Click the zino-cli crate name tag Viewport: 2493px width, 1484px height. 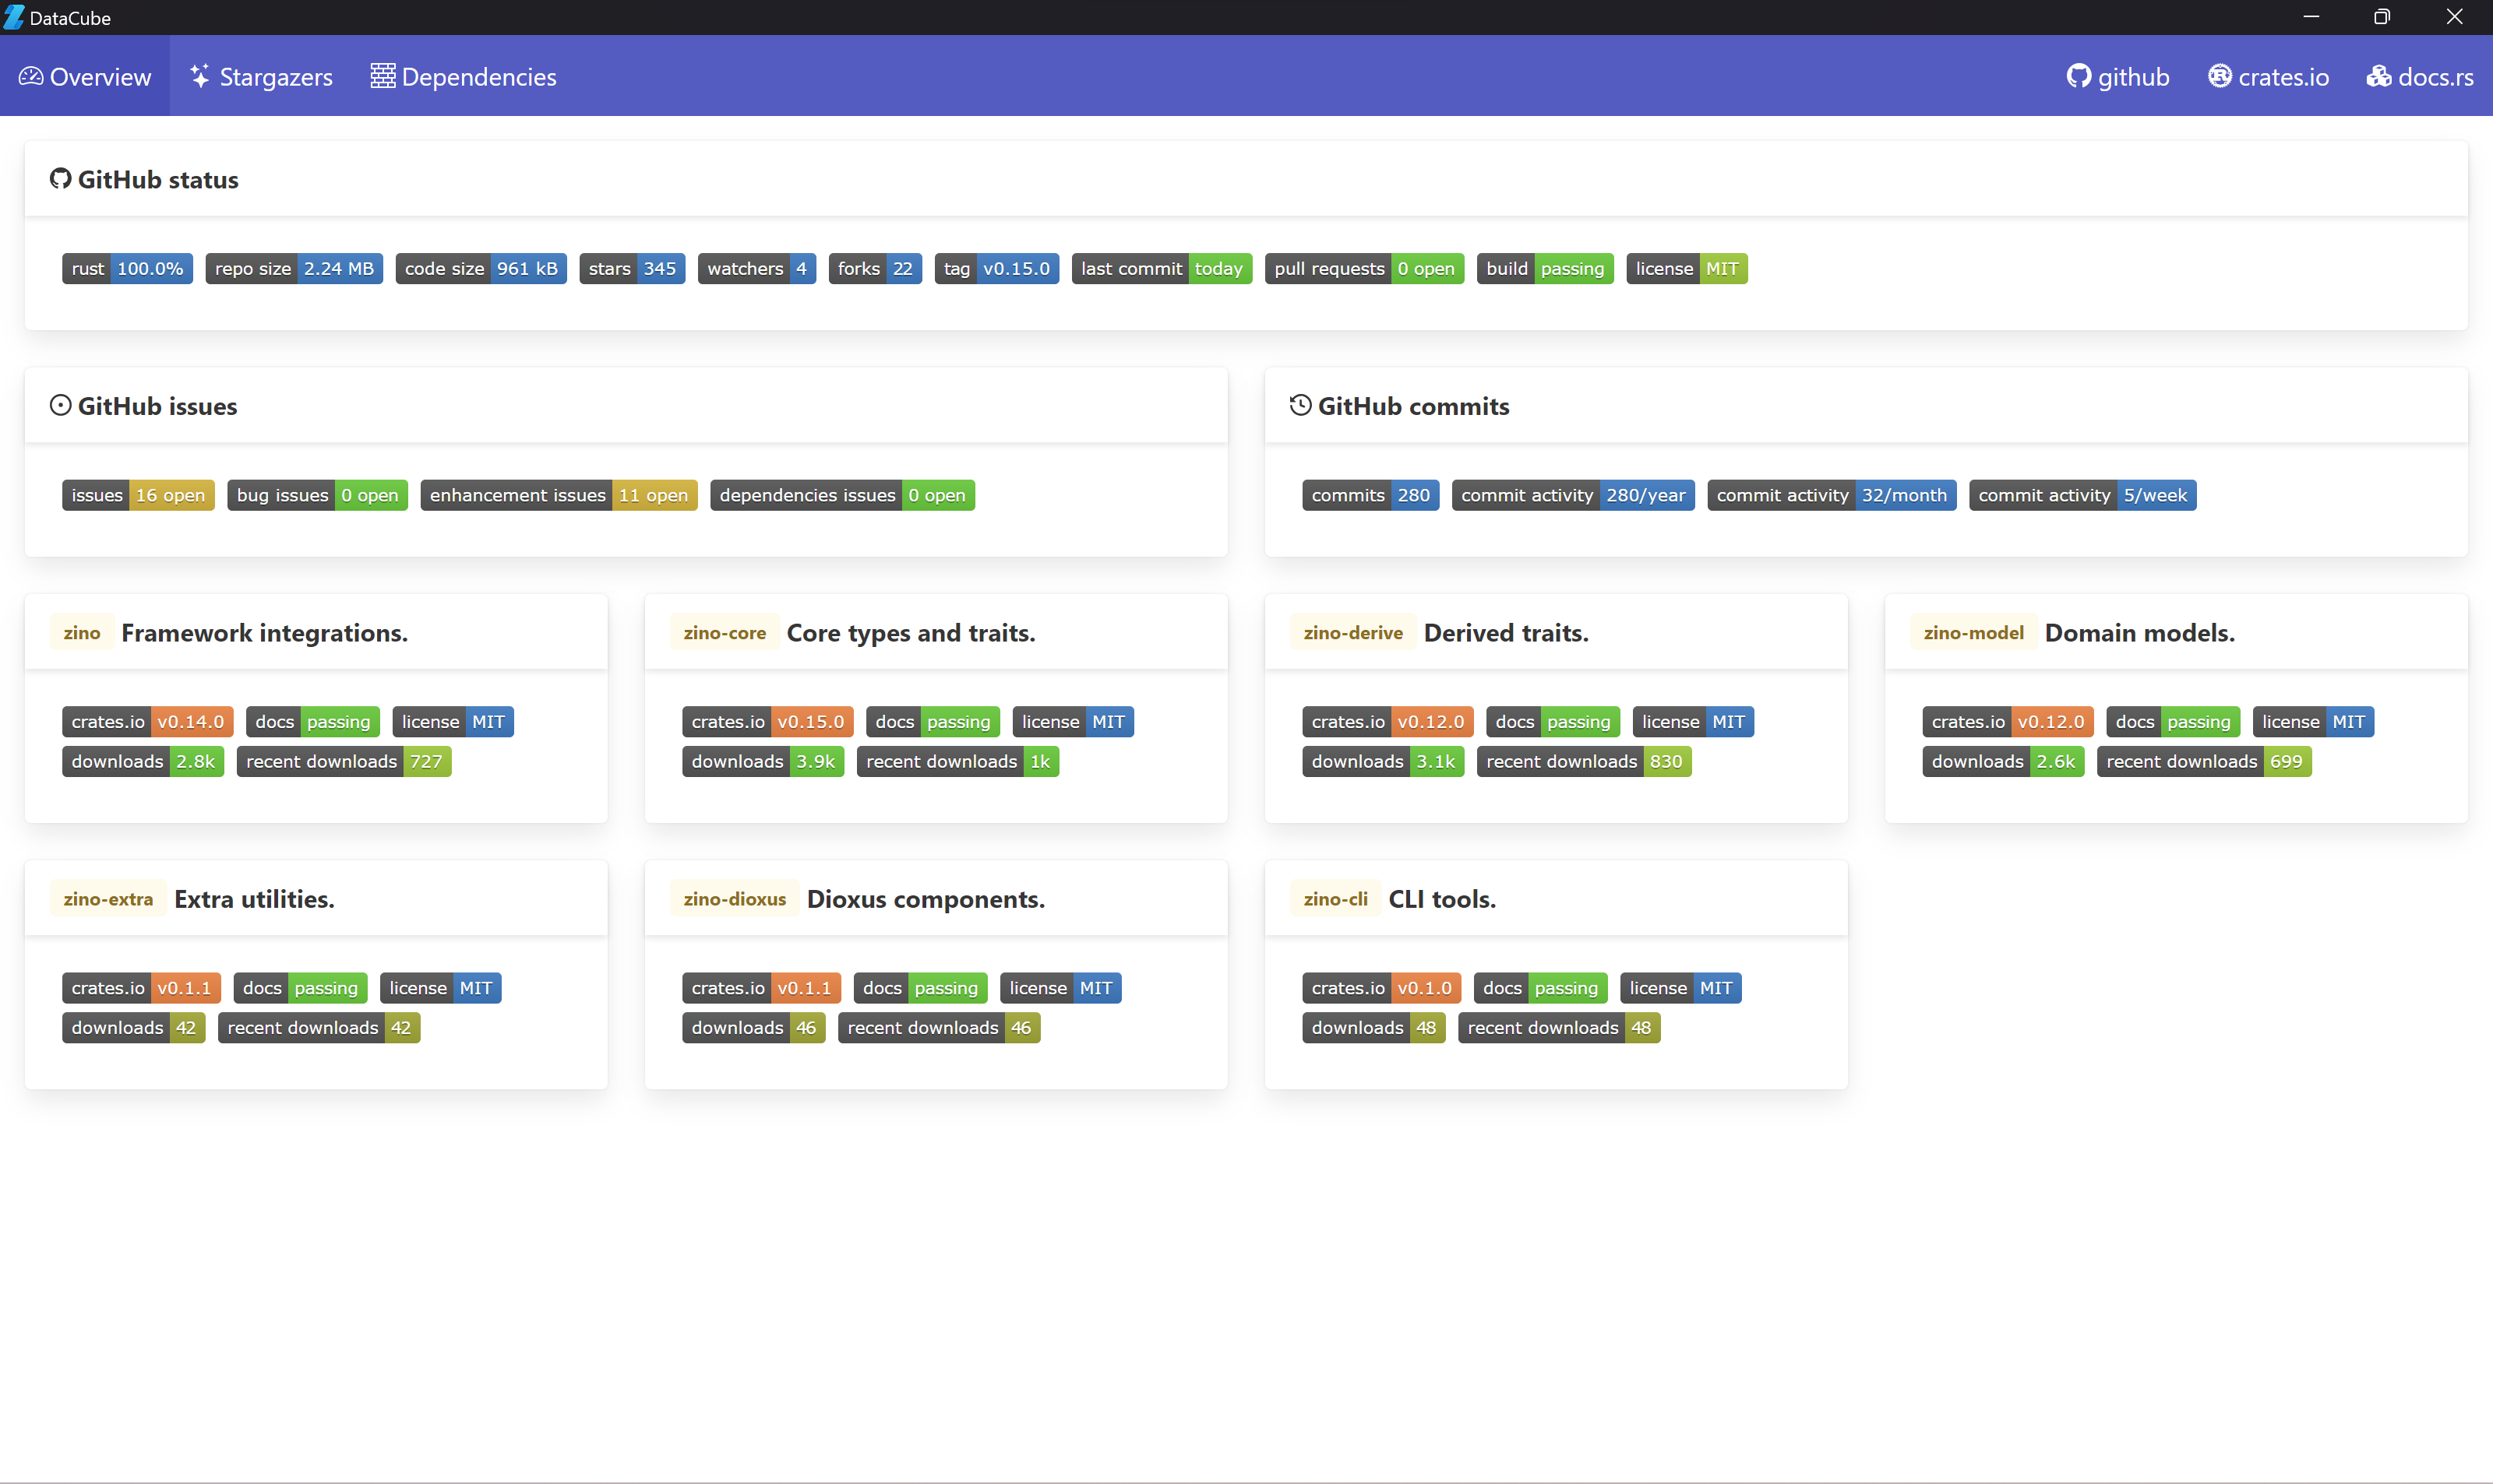pos(1335,898)
